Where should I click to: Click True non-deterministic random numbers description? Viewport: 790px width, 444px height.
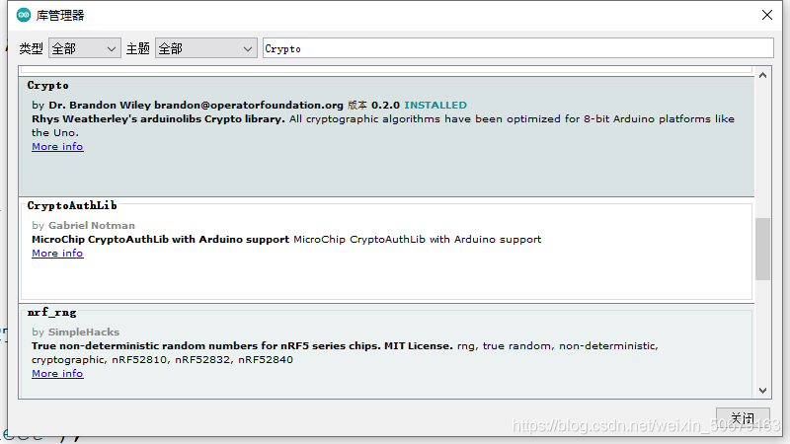click(242, 346)
